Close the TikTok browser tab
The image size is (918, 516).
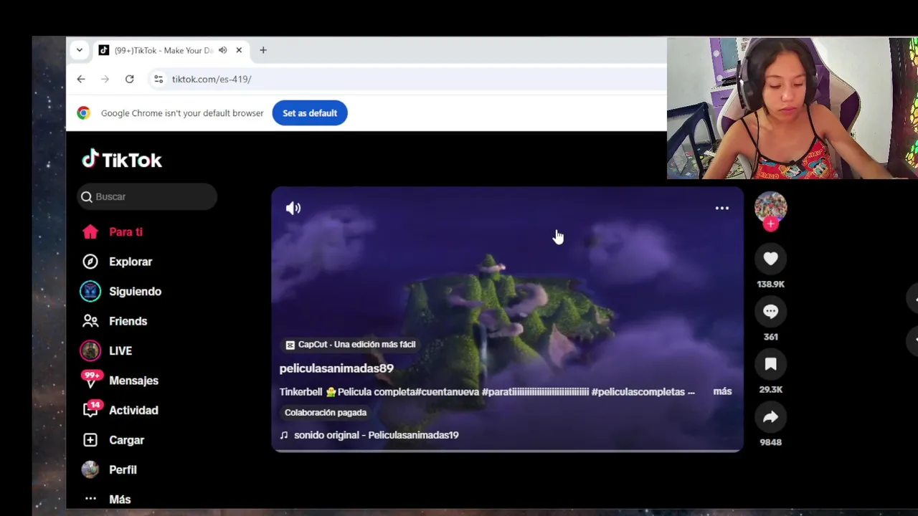tap(239, 50)
